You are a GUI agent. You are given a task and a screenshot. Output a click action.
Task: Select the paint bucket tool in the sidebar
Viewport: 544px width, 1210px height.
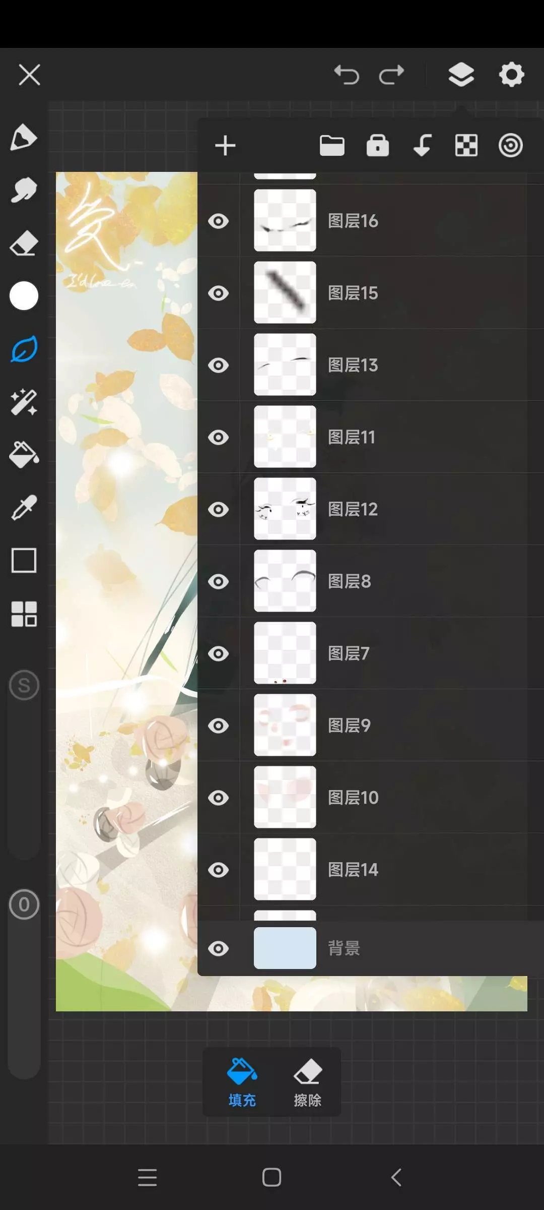(x=24, y=455)
